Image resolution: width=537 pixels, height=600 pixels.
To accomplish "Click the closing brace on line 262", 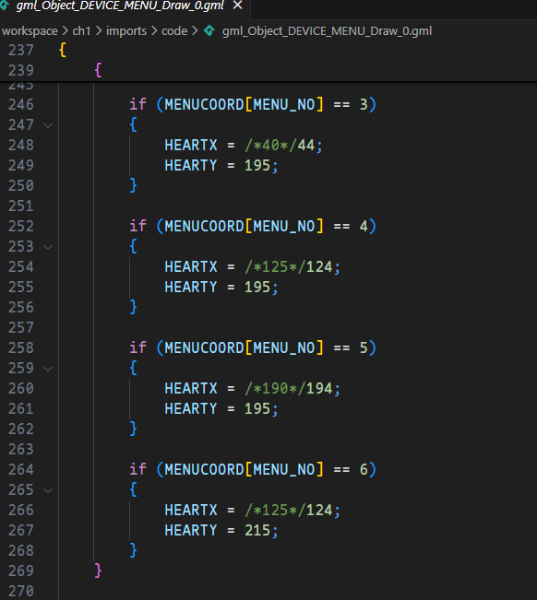I will point(133,429).
